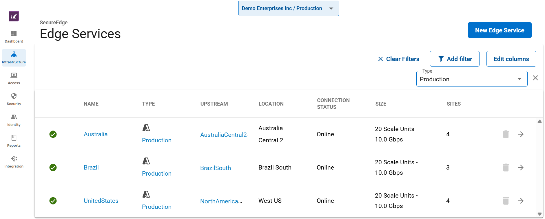
Task: Delete the Australia edge service
Action: coord(506,134)
